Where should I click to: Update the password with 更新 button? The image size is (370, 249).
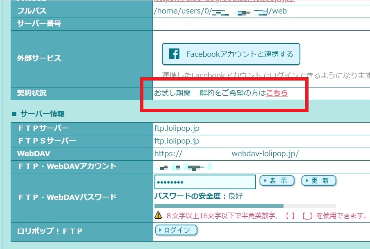[319, 181]
